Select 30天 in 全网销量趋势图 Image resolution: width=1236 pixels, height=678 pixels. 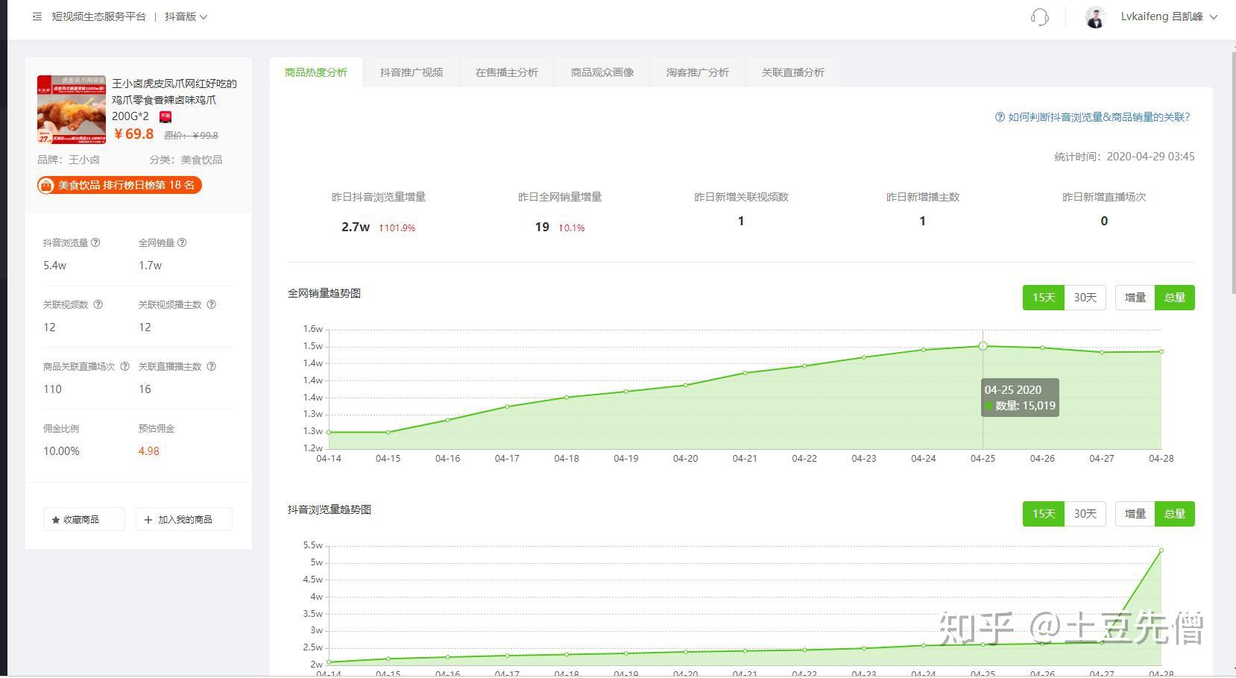click(x=1085, y=298)
